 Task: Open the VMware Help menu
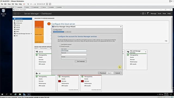20,4
